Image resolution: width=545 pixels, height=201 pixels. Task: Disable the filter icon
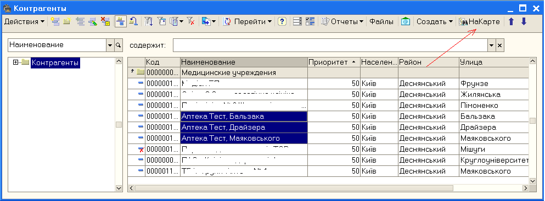(x=191, y=21)
